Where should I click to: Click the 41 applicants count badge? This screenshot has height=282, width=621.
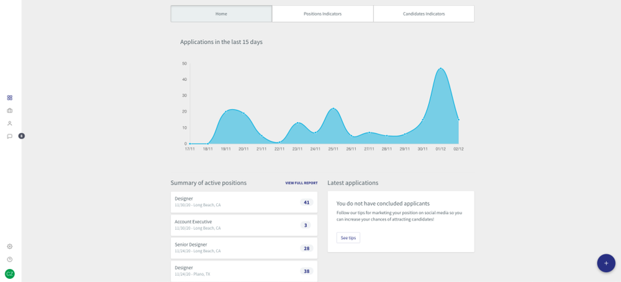[306, 202]
